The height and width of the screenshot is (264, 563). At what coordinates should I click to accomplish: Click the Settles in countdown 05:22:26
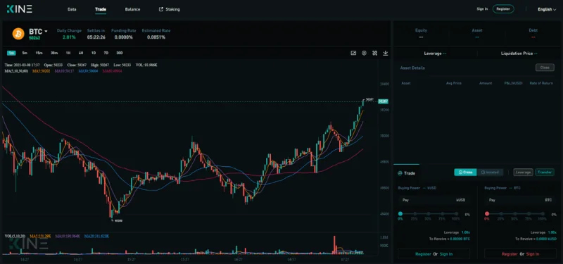(96, 37)
